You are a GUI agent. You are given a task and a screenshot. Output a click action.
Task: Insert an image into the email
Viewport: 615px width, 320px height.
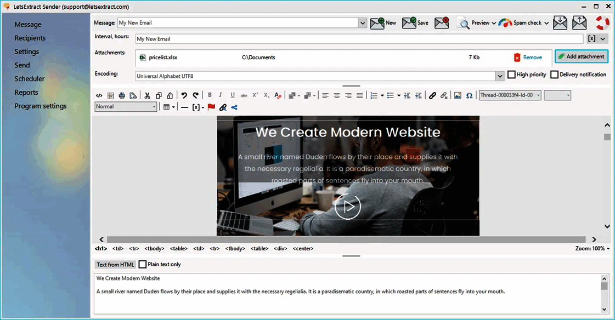[x=458, y=95]
